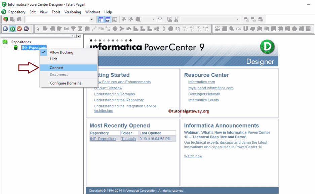Choose the AMG SQ transformation icon
The height and width of the screenshot is (194, 315).
click(x=205, y=29)
